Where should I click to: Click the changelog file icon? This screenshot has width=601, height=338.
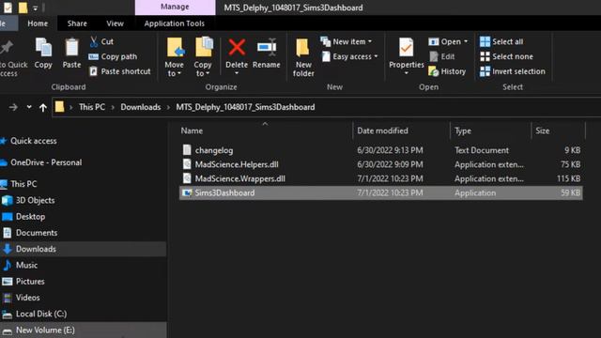pyautogui.click(x=187, y=150)
